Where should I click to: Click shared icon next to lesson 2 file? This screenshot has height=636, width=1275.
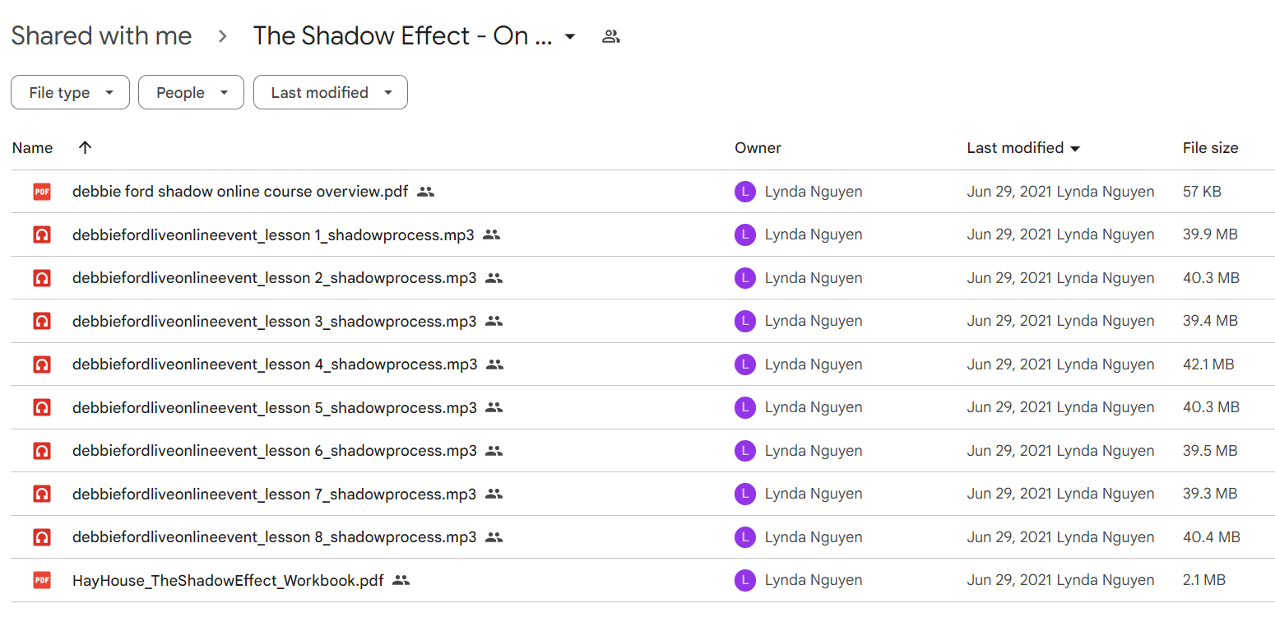[494, 278]
